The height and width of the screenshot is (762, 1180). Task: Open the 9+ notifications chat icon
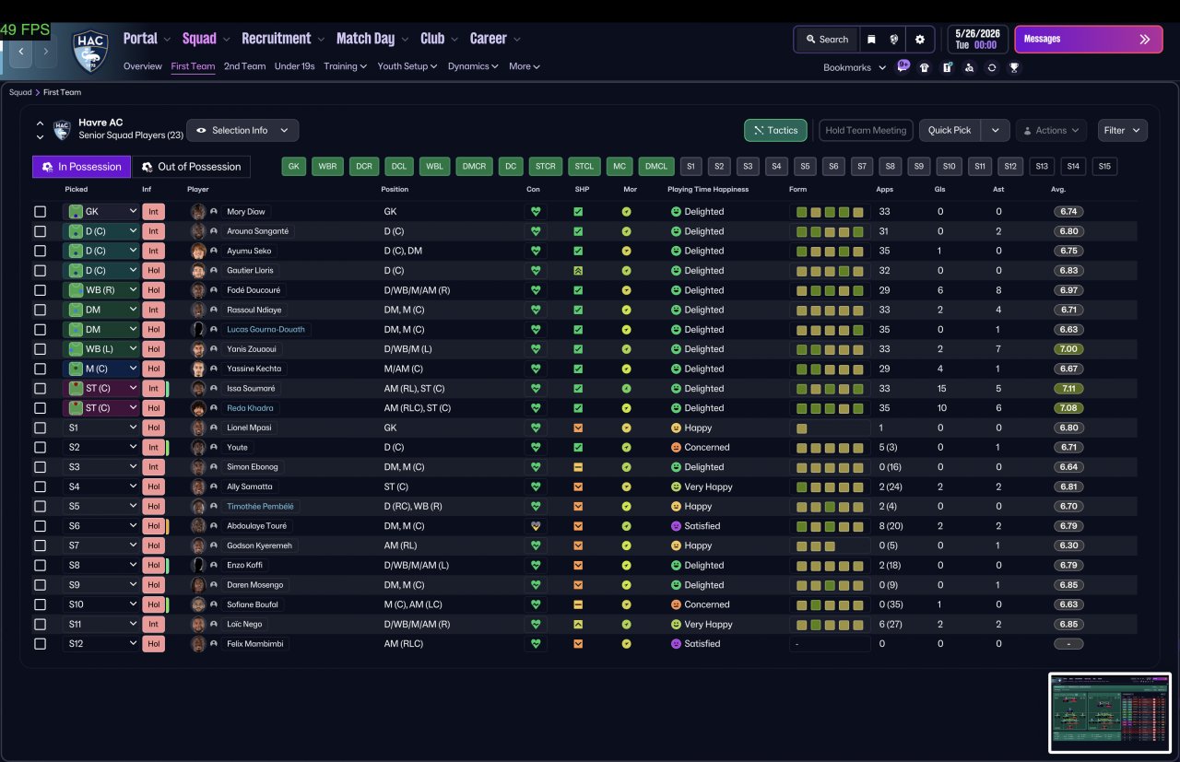pyautogui.click(x=903, y=66)
